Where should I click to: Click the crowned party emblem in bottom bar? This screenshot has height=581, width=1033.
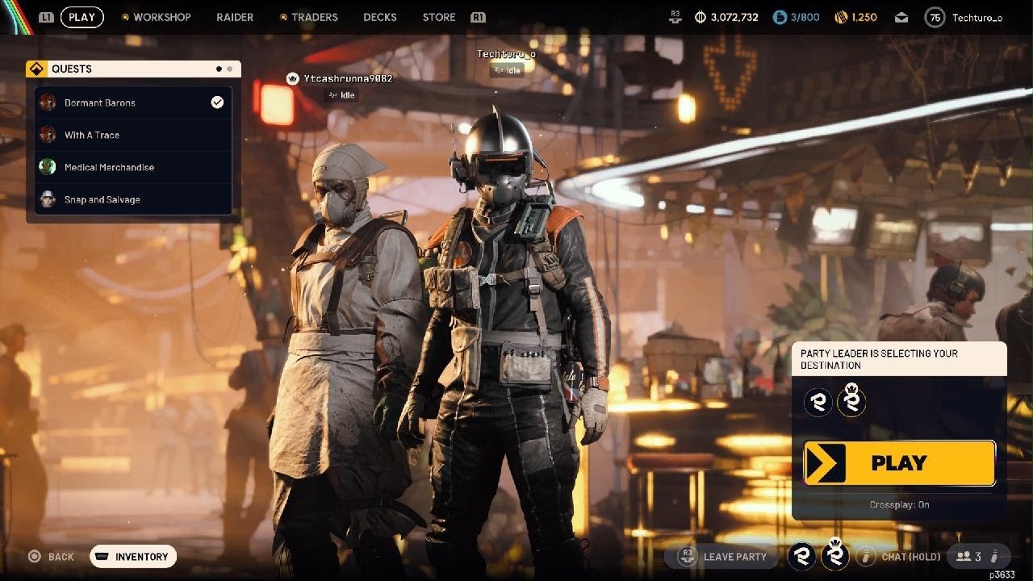[x=834, y=554]
